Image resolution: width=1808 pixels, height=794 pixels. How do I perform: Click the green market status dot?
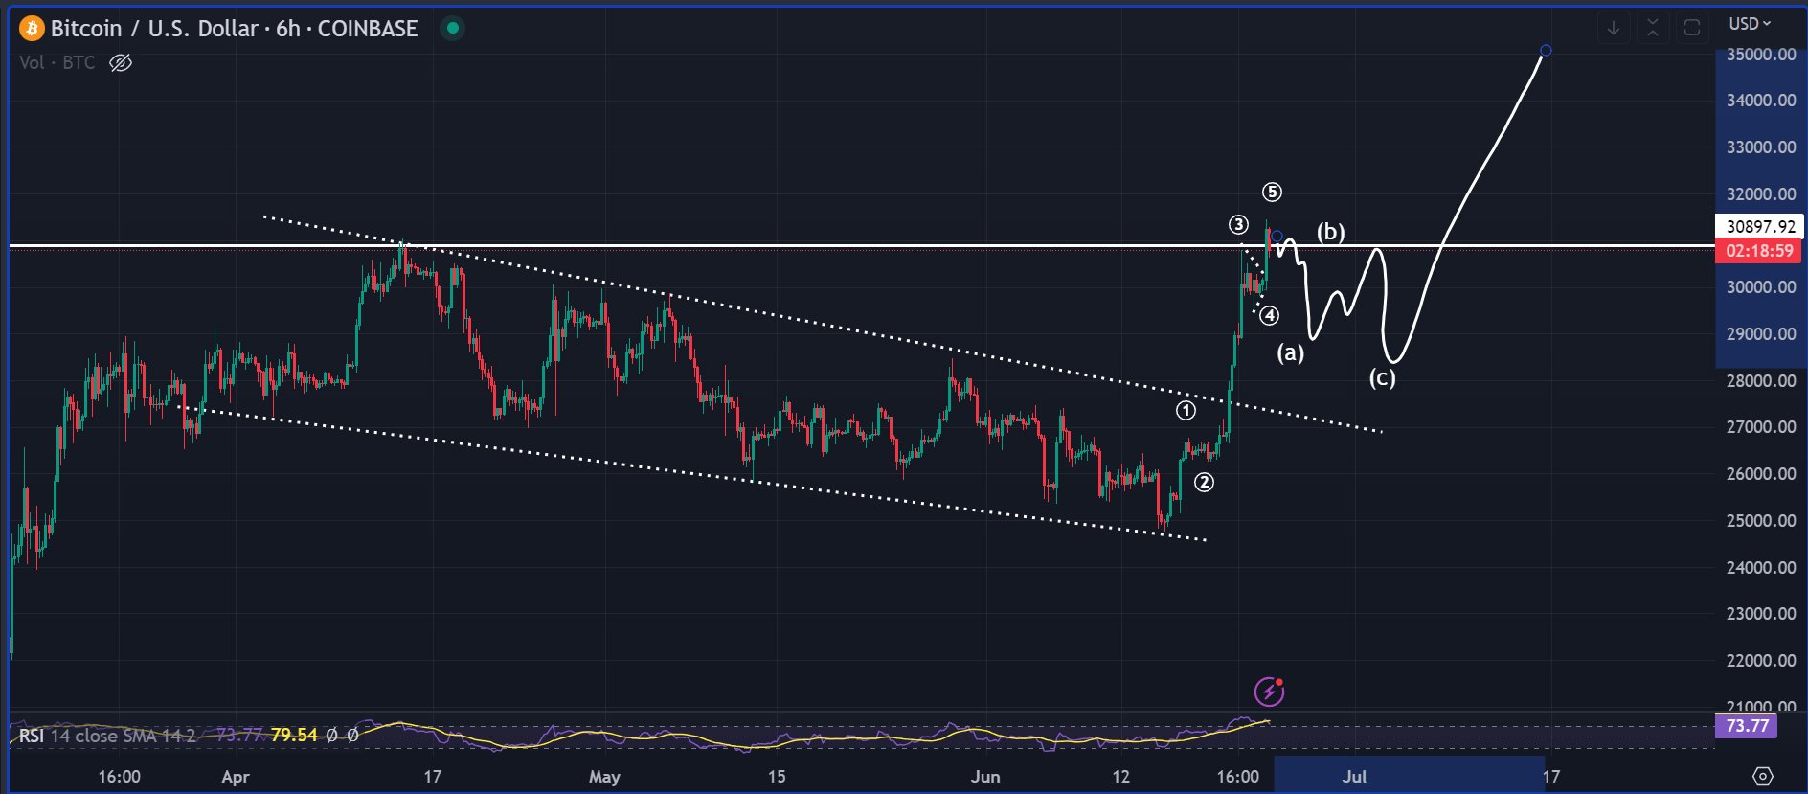click(x=452, y=28)
